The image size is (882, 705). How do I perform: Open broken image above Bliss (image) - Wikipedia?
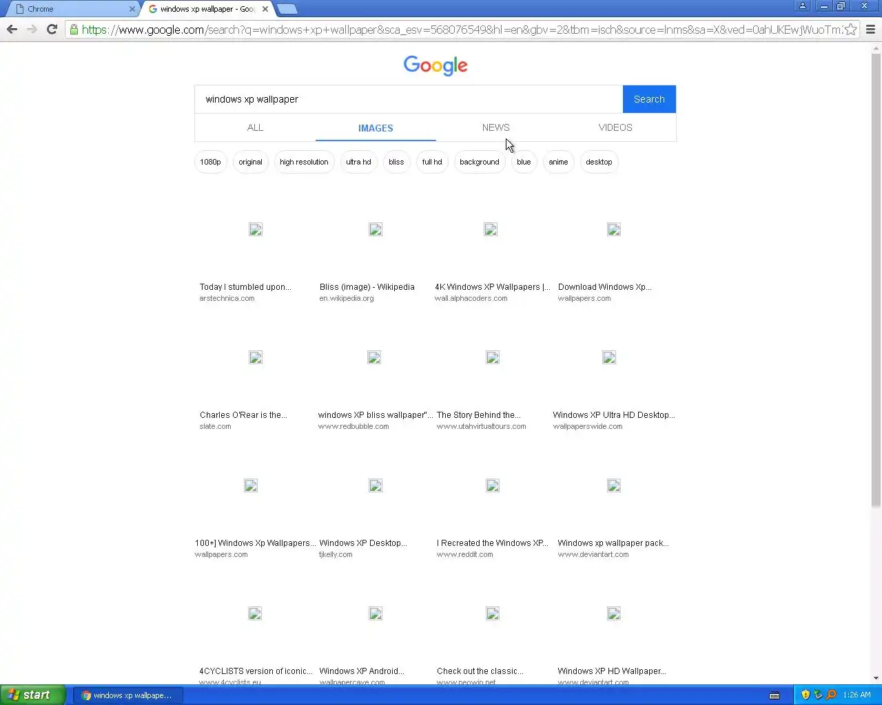376,229
